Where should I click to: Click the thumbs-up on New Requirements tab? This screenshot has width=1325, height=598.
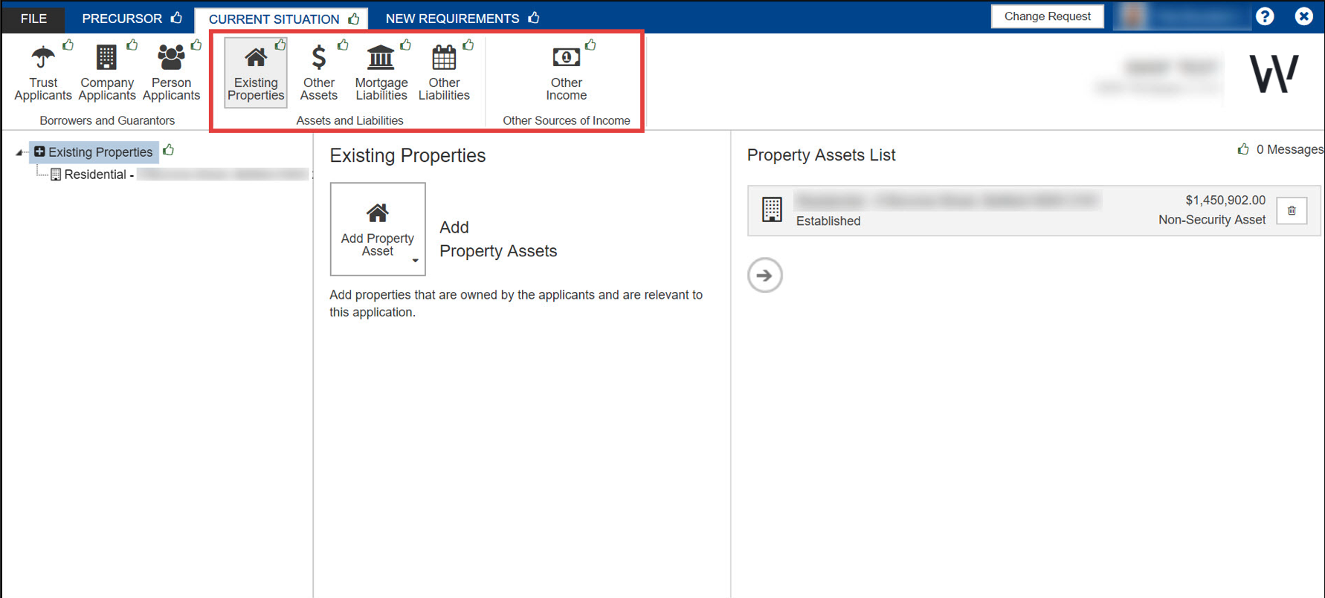pos(534,18)
